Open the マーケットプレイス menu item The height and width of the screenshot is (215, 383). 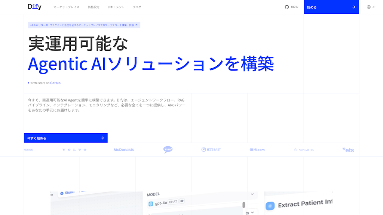coord(67,7)
